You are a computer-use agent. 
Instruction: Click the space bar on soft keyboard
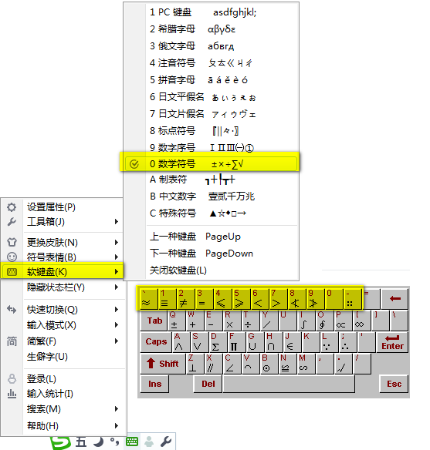pyautogui.click(x=289, y=384)
